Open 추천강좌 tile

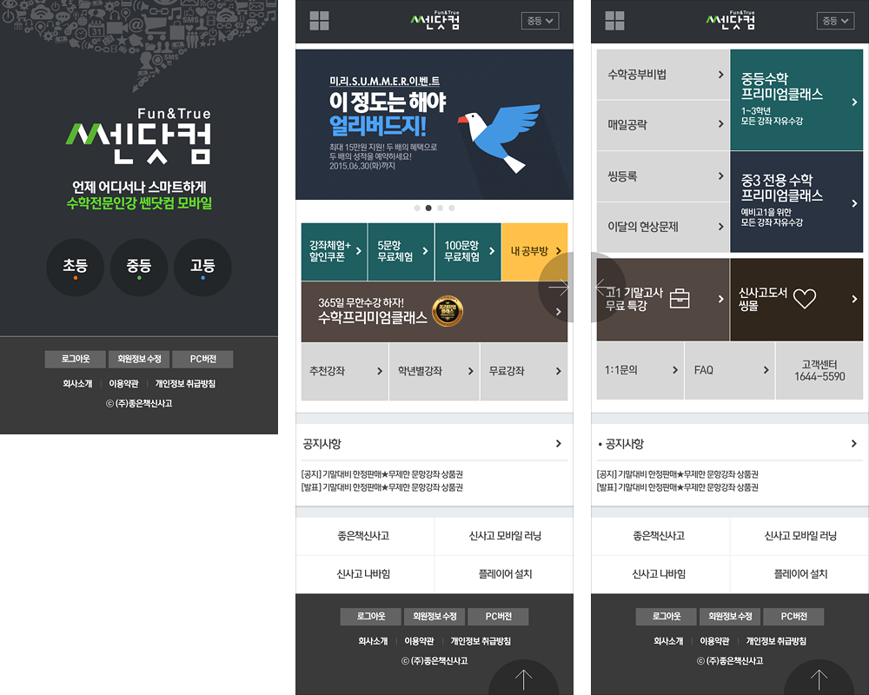(345, 371)
